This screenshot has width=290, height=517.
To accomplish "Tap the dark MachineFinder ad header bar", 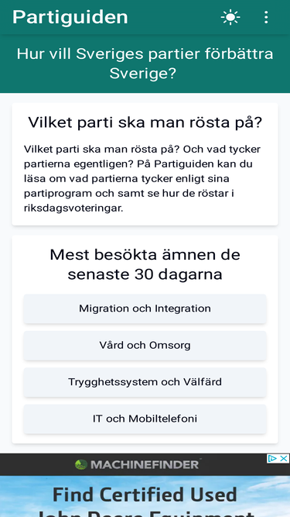I will 145,464.
